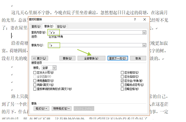186x122 pixels.
Task: Click document text 这几天心里颇不宁静
Action: tap(31, 12)
